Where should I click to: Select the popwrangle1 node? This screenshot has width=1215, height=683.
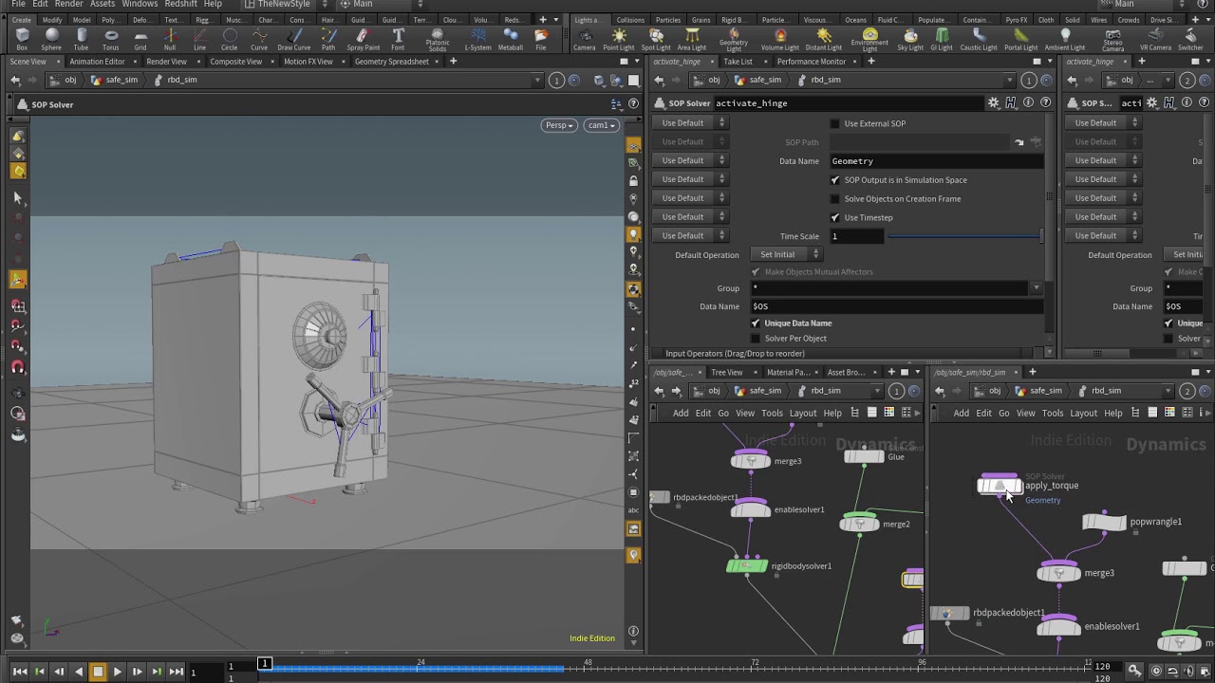(1104, 522)
